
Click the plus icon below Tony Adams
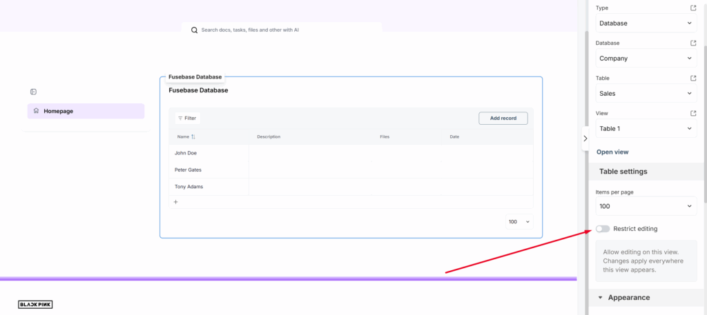pyautogui.click(x=175, y=202)
